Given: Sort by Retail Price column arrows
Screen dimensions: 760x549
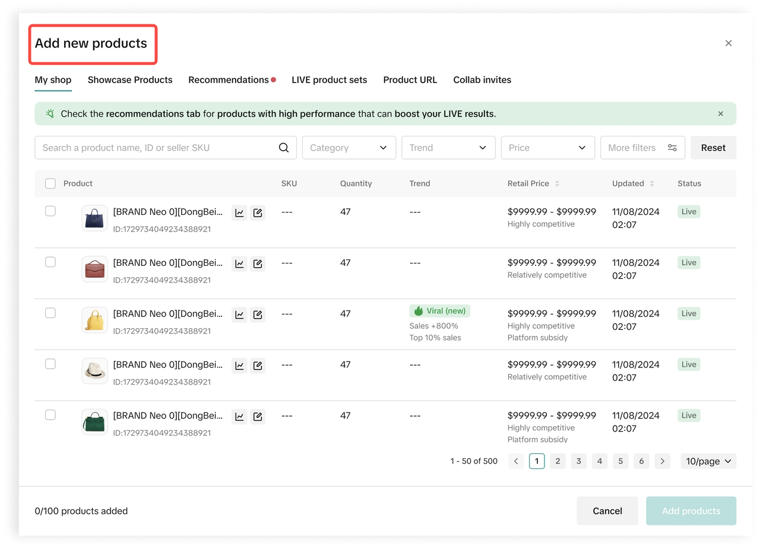Looking at the screenshot, I should point(557,184).
